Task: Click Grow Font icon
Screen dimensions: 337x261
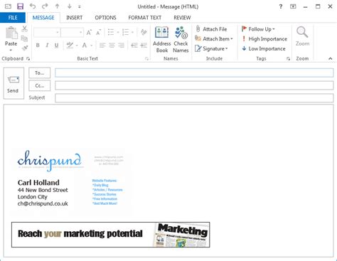Action: pos(89,32)
